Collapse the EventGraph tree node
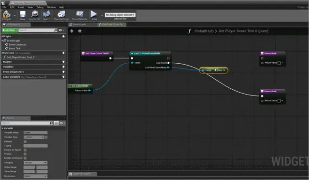 pos(2,41)
